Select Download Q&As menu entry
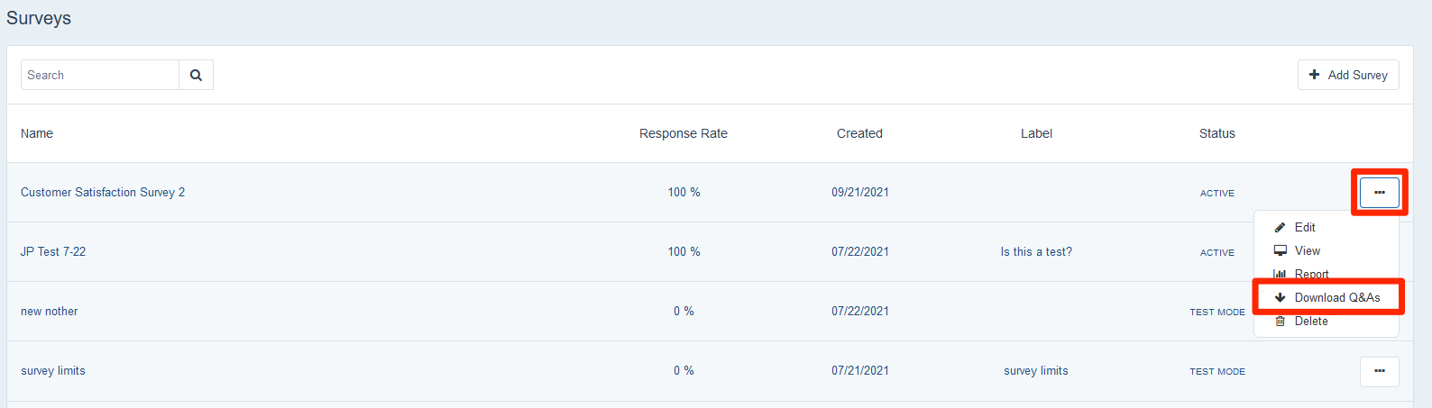The height and width of the screenshot is (408, 1432). [1336, 298]
